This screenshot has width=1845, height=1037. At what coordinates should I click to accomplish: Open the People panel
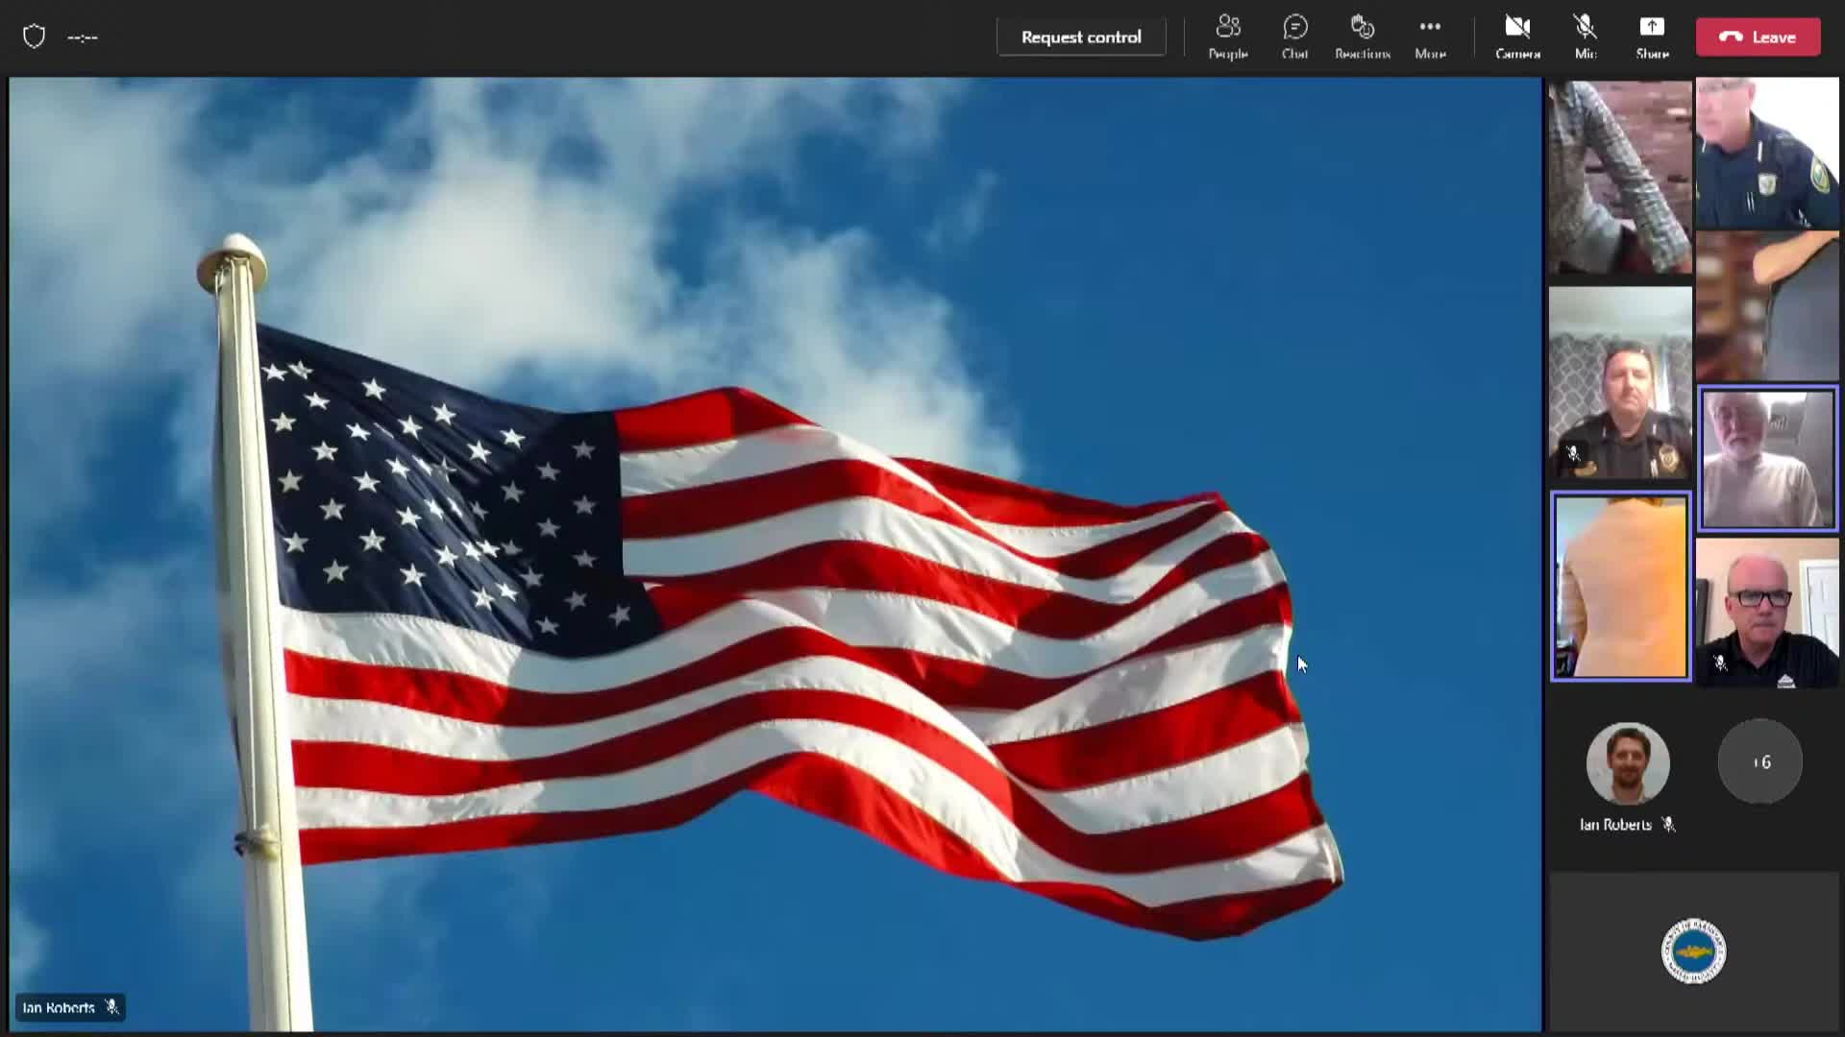(1227, 36)
